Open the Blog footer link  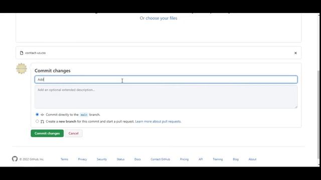point(236,159)
